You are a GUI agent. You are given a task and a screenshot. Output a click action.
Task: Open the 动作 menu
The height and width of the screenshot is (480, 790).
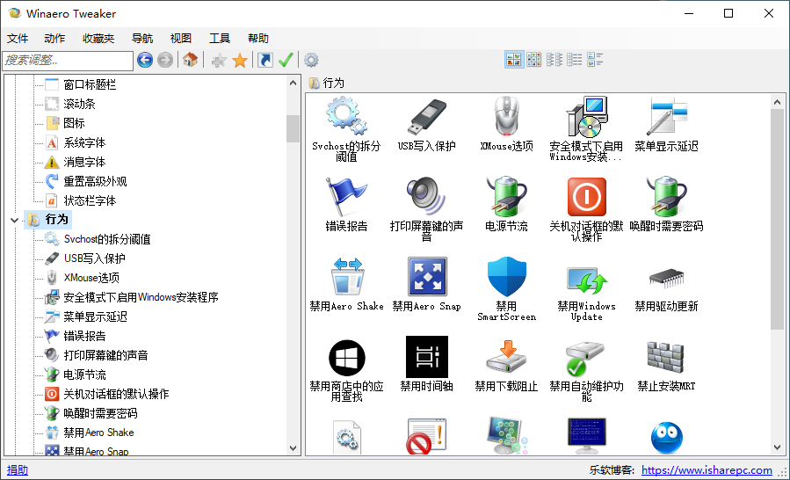(x=54, y=39)
